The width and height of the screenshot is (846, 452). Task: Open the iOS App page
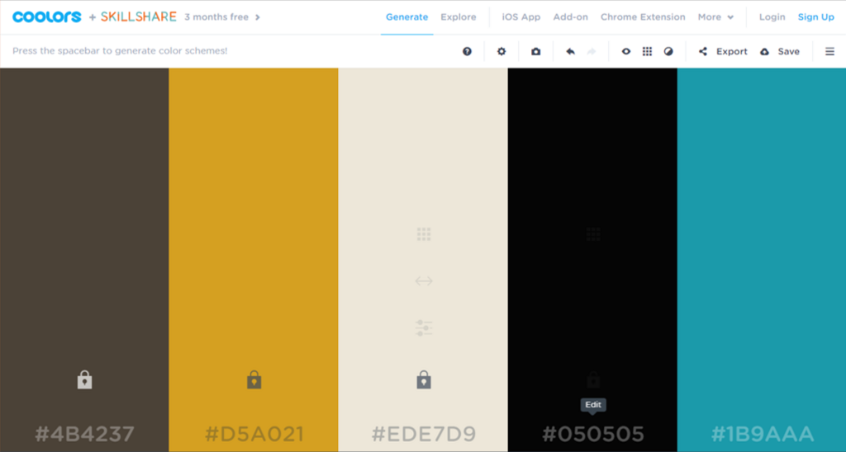point(521,17)
